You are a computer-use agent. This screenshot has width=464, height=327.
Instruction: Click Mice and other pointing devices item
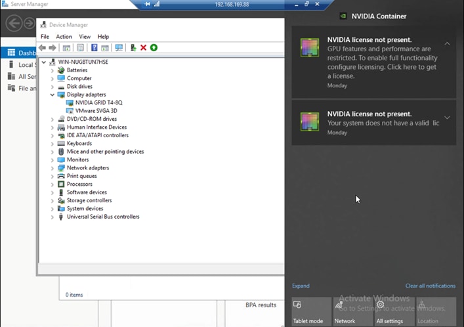tap(106, 152)
